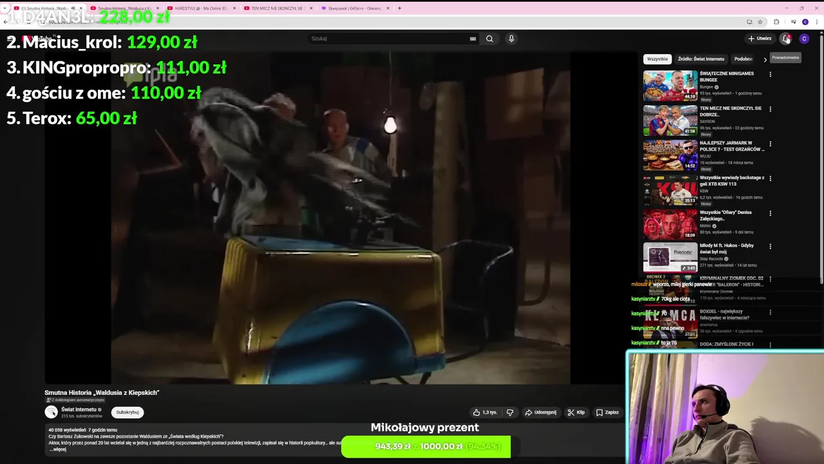Select the Wszystkie filter chip
The image size is (824, 464).
pyautogui.click(x=657, y=59)
